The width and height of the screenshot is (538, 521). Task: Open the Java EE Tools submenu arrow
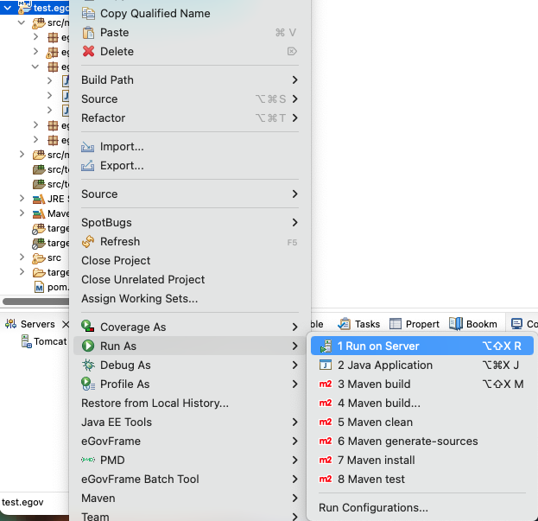[294, 423]
